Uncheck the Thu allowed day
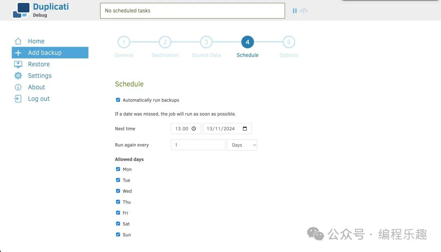Screen dimensions: 441x252 click(x=118, y=202)
